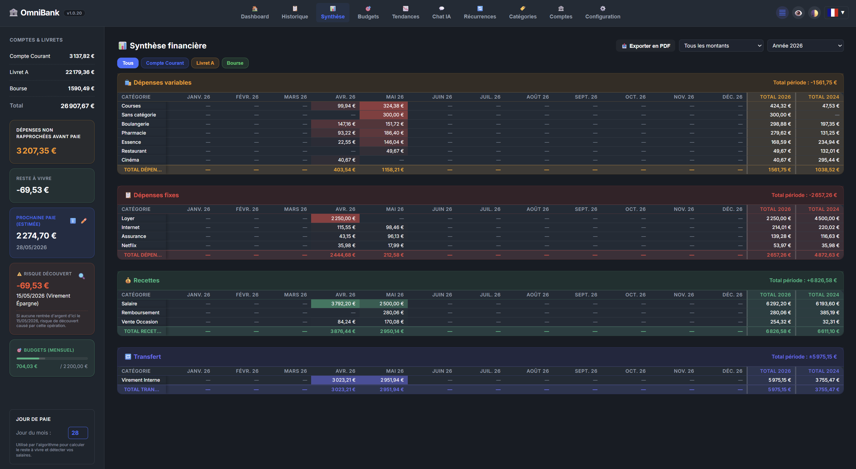This screenshot has height=469, width=856.
Task: Click the pencil edit icon on Prochaine Paie
Action: (84, 221)
